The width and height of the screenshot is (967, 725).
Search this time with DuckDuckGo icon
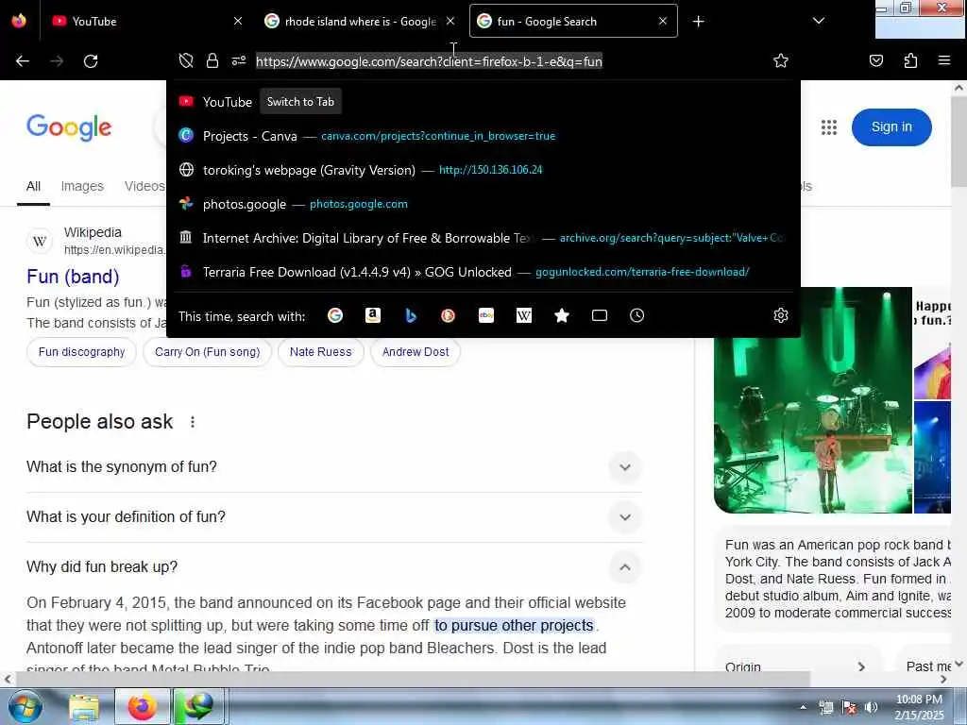click(x=449, y=315)
